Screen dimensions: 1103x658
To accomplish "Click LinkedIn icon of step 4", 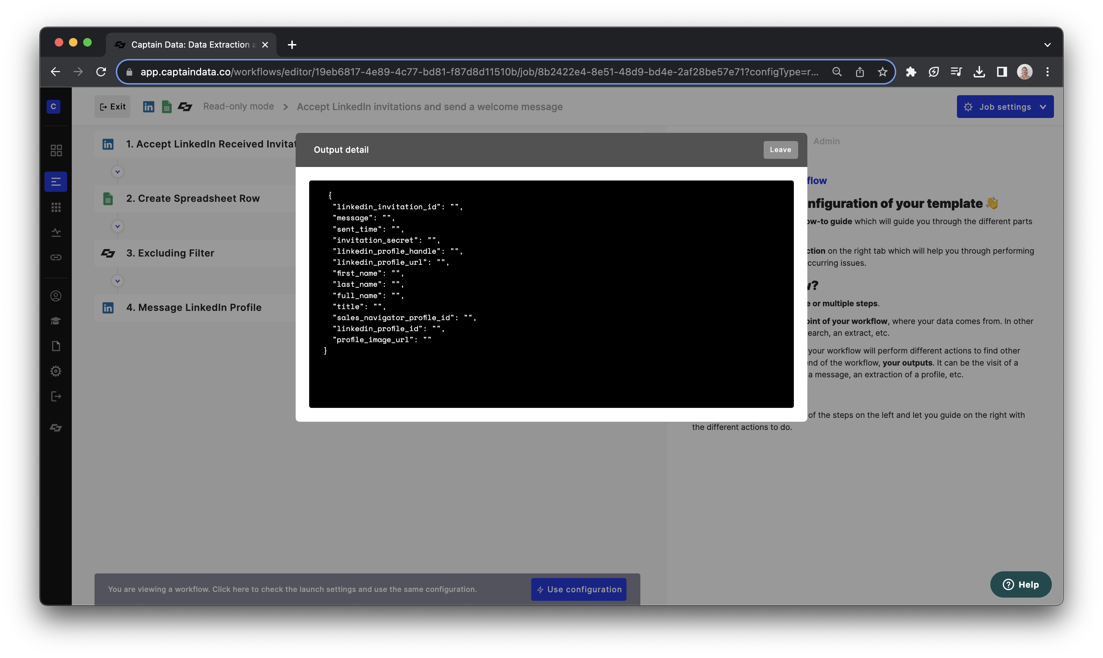I will 108,308.
